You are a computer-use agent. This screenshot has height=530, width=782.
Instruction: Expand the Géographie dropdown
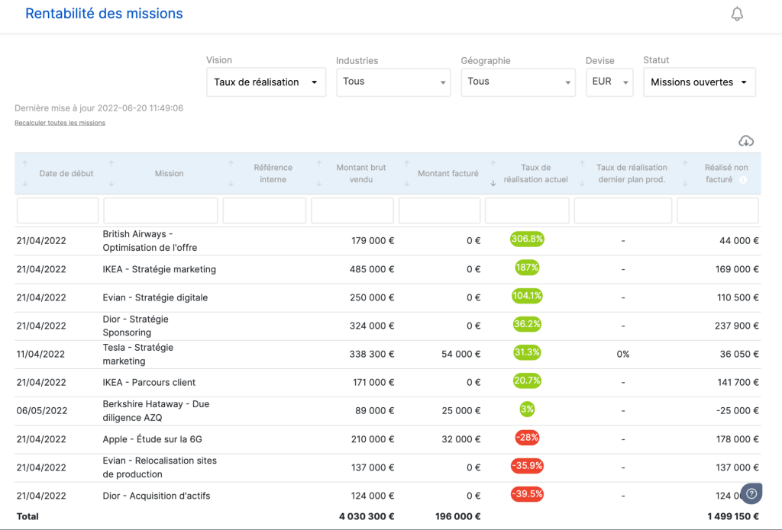(518, 82)
